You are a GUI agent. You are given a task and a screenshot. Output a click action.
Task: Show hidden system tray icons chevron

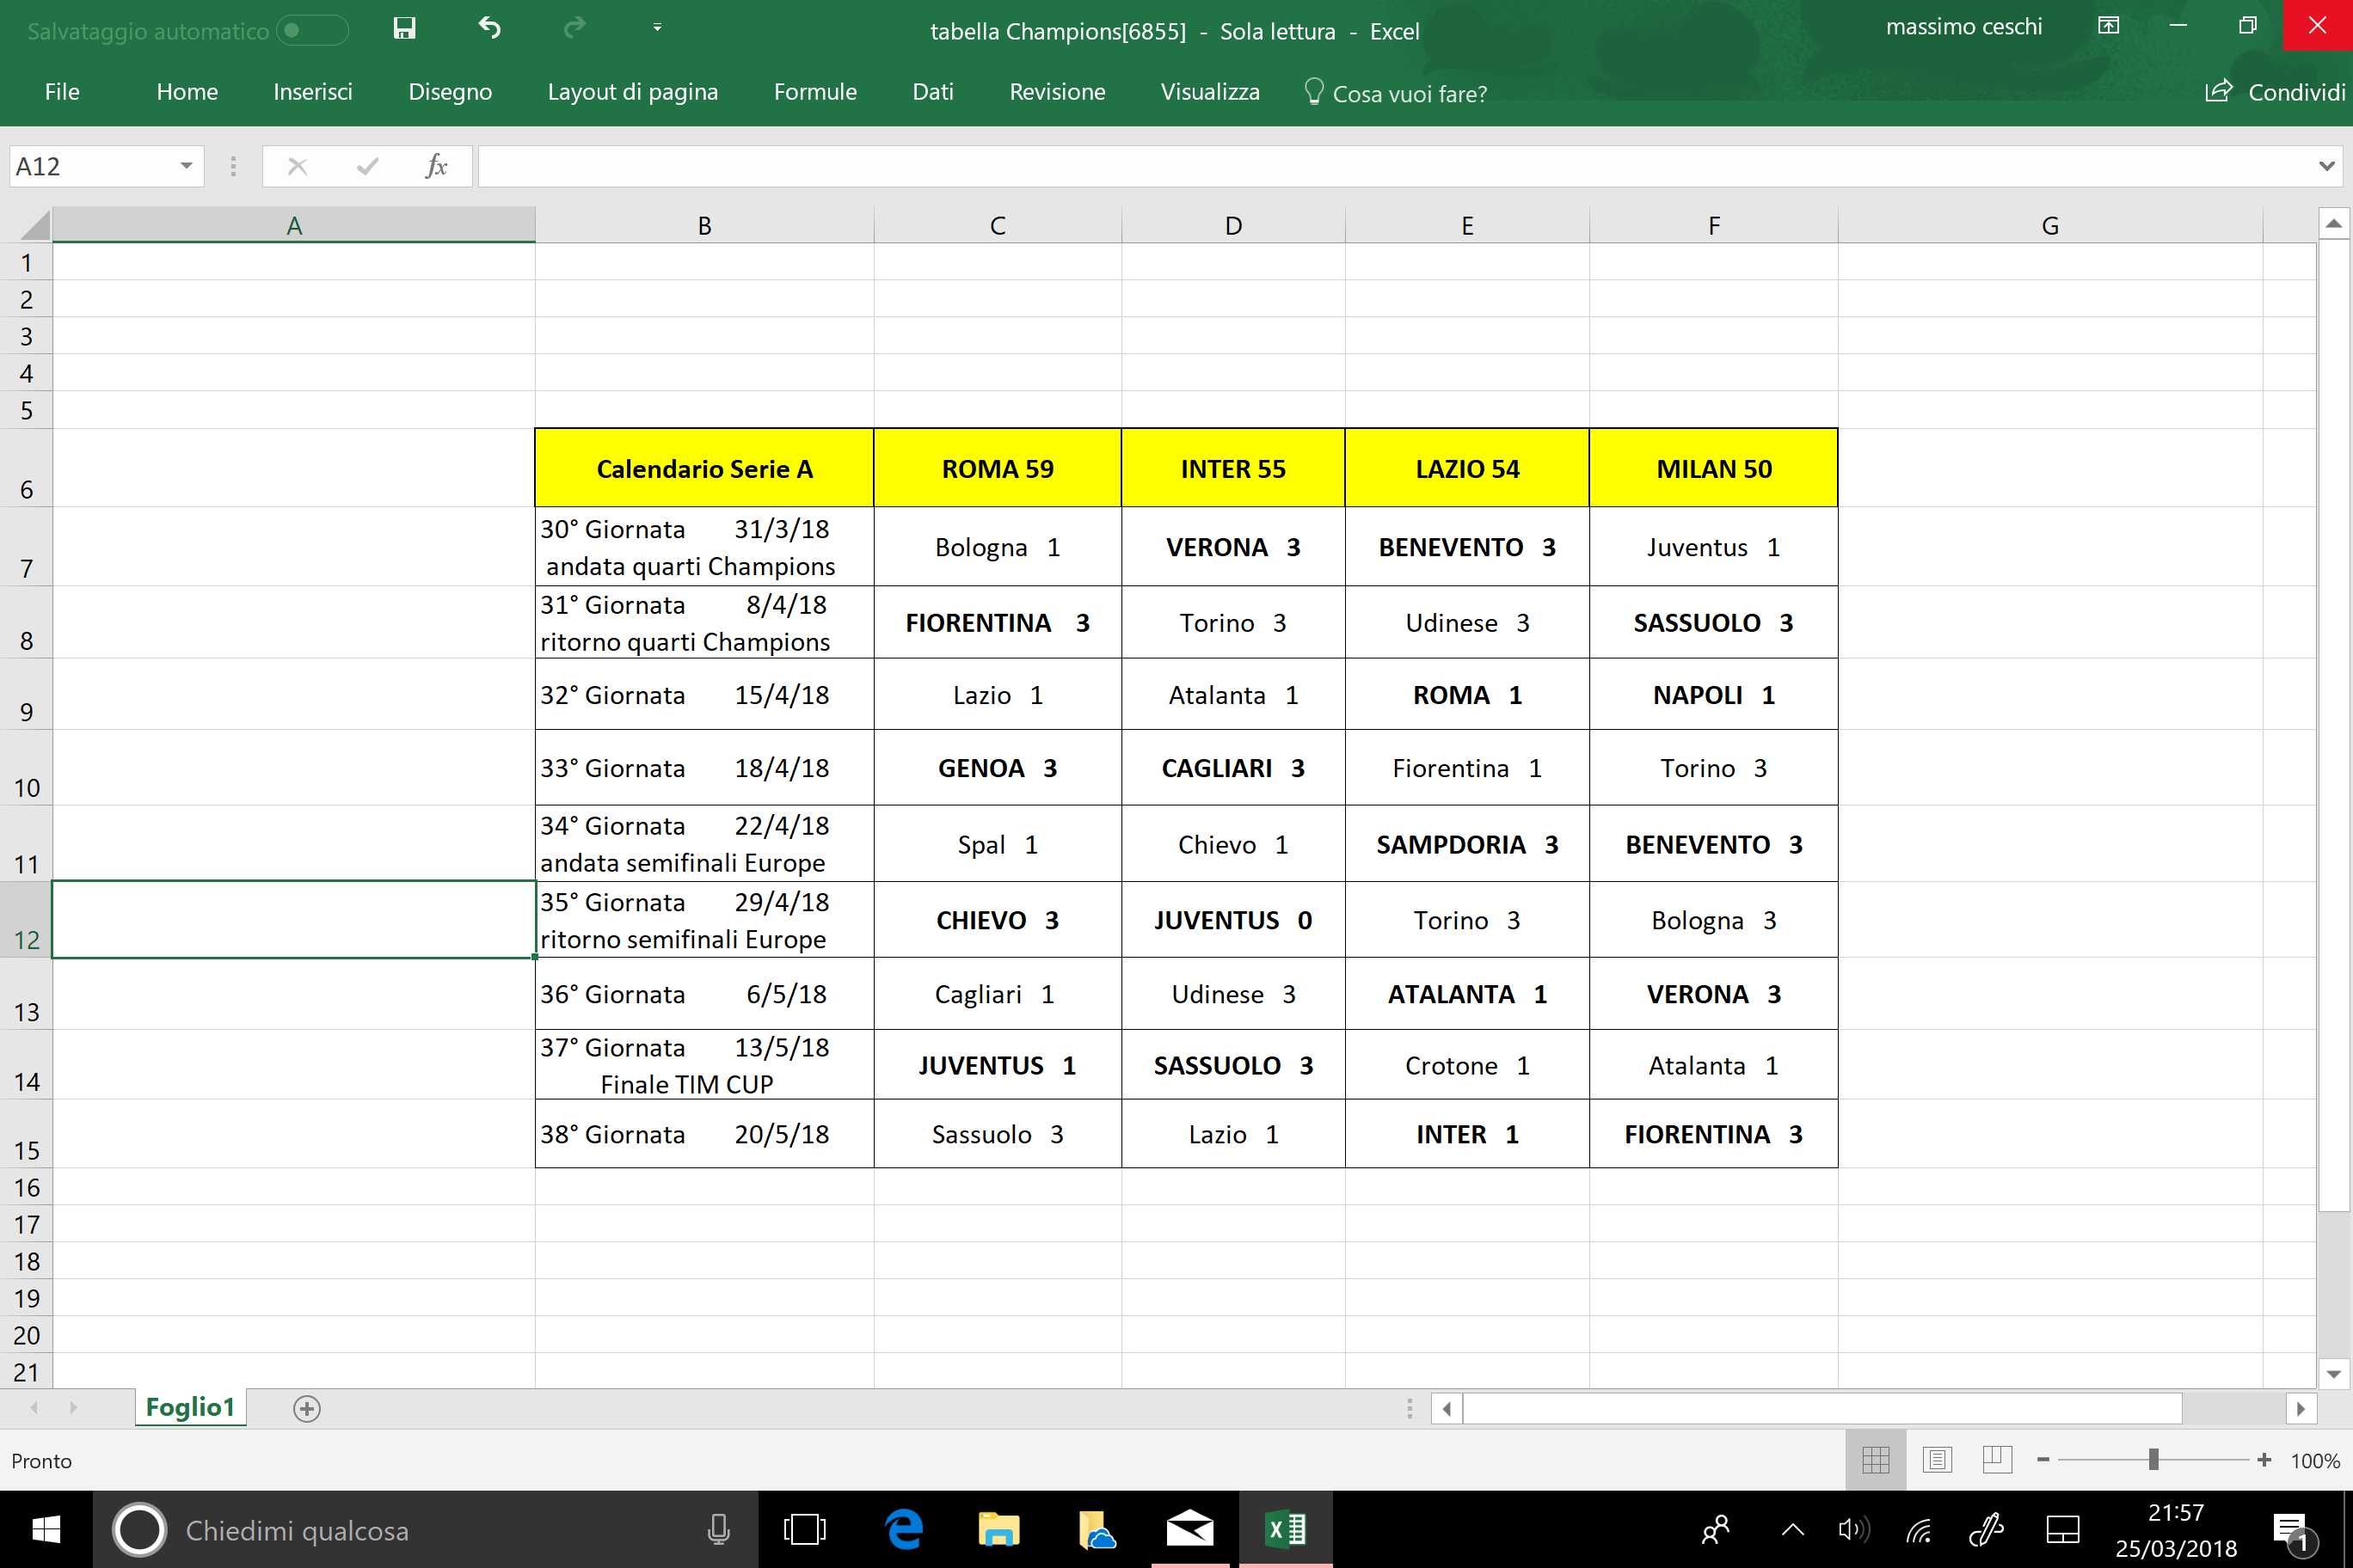pyautogui.click(x=1793, y=1530)
